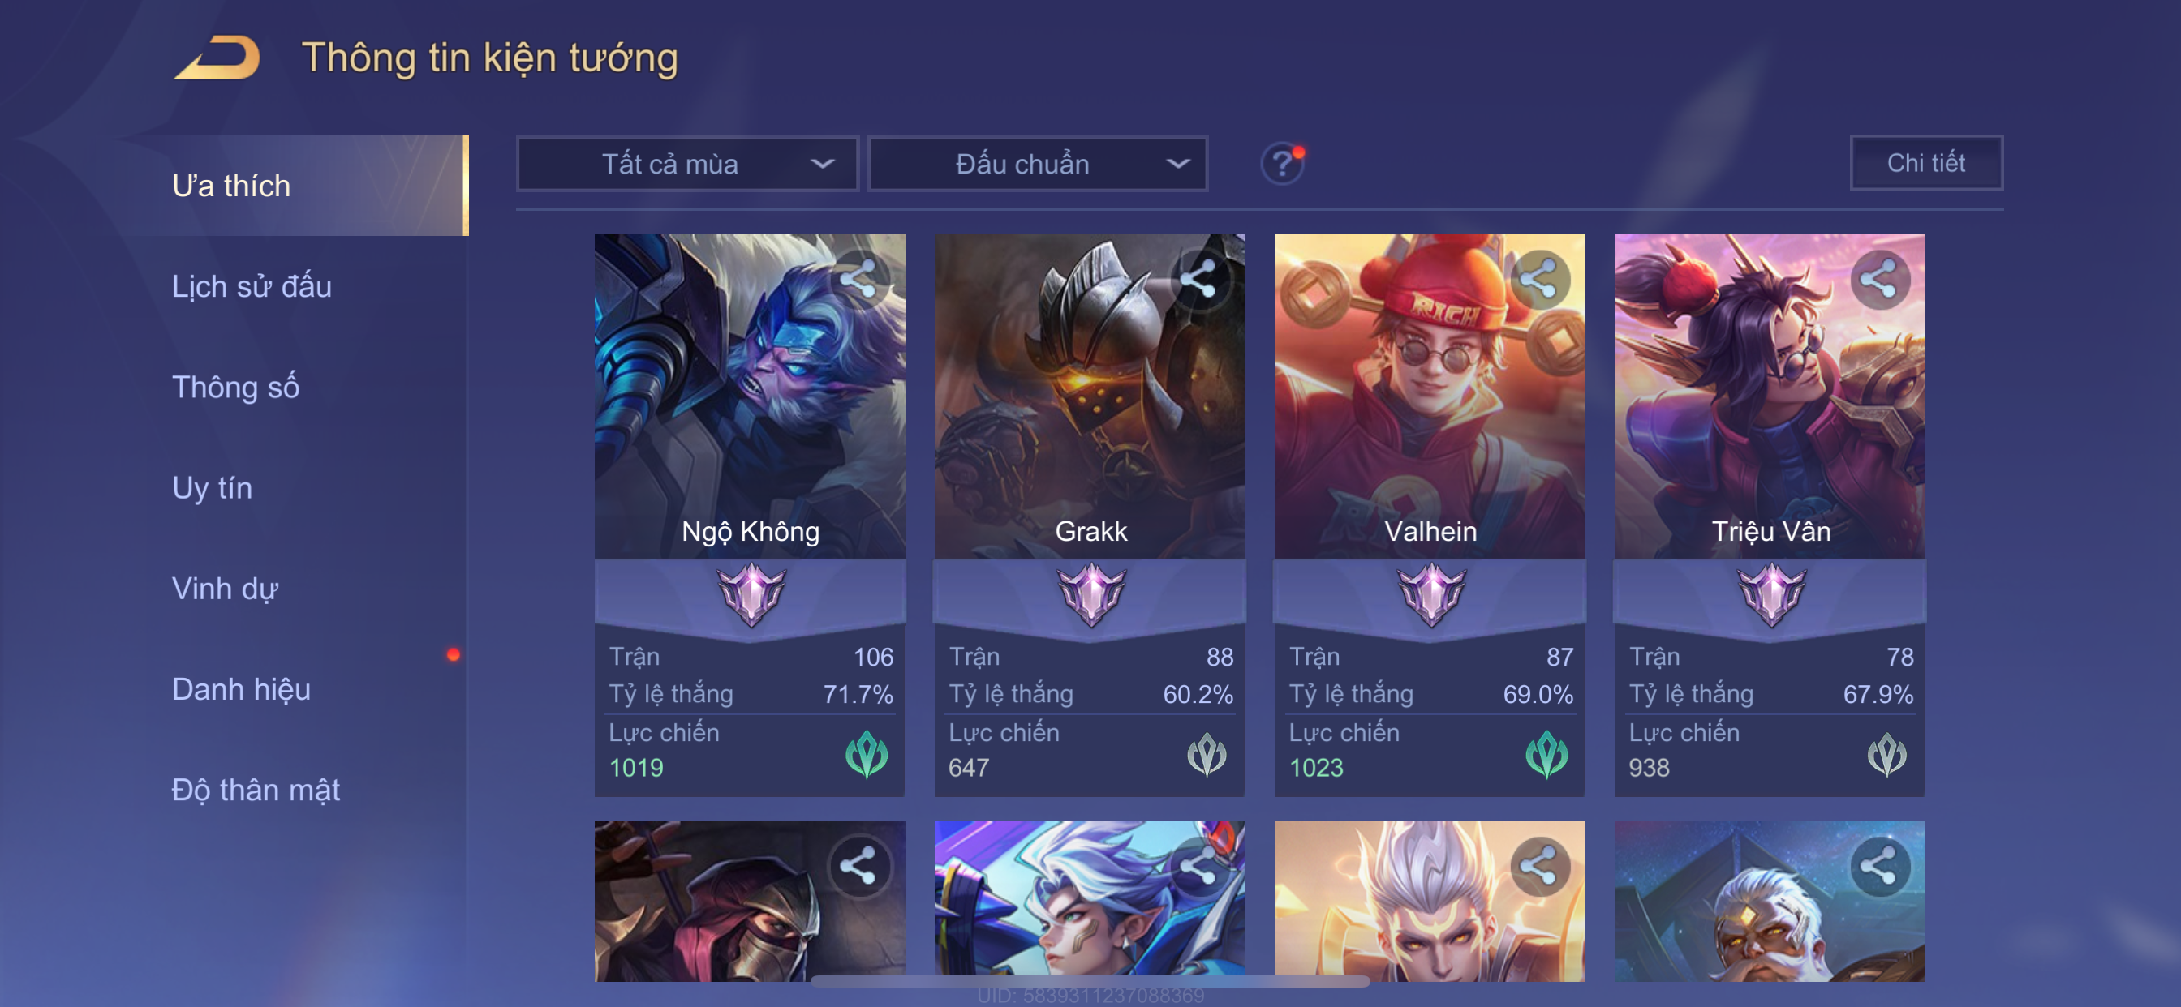The image size is (2181, 1007).
Task: Click the horizontal scrollbar at the bottom
Action: click(x=1090, y=982)
